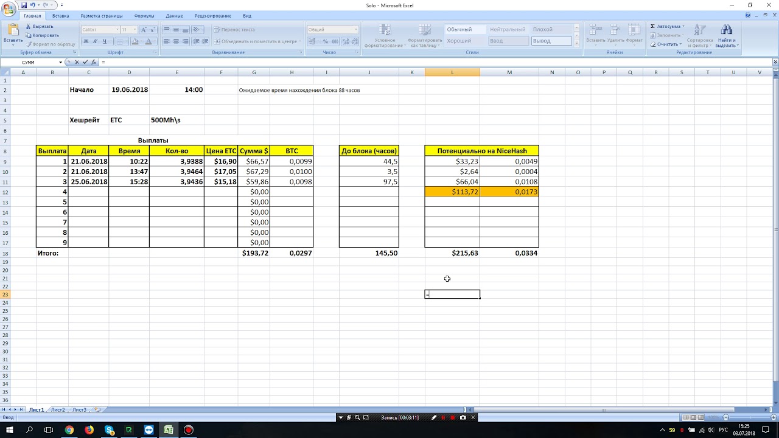Open Chrome from the Windows taskbar
The image size is (779, 438).
69,430
